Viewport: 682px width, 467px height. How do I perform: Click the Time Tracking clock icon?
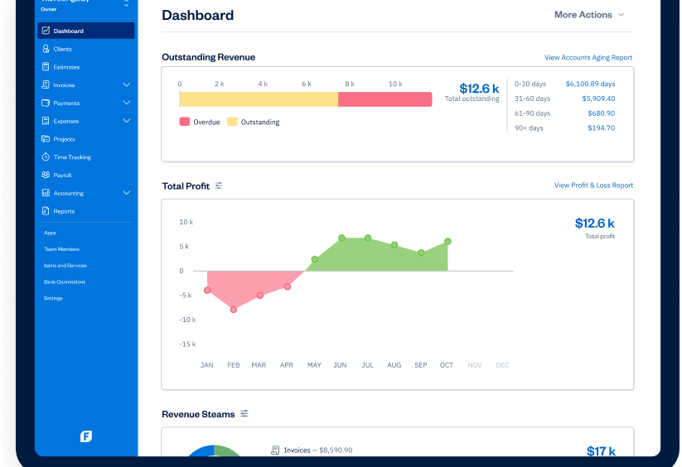(46, 156)
